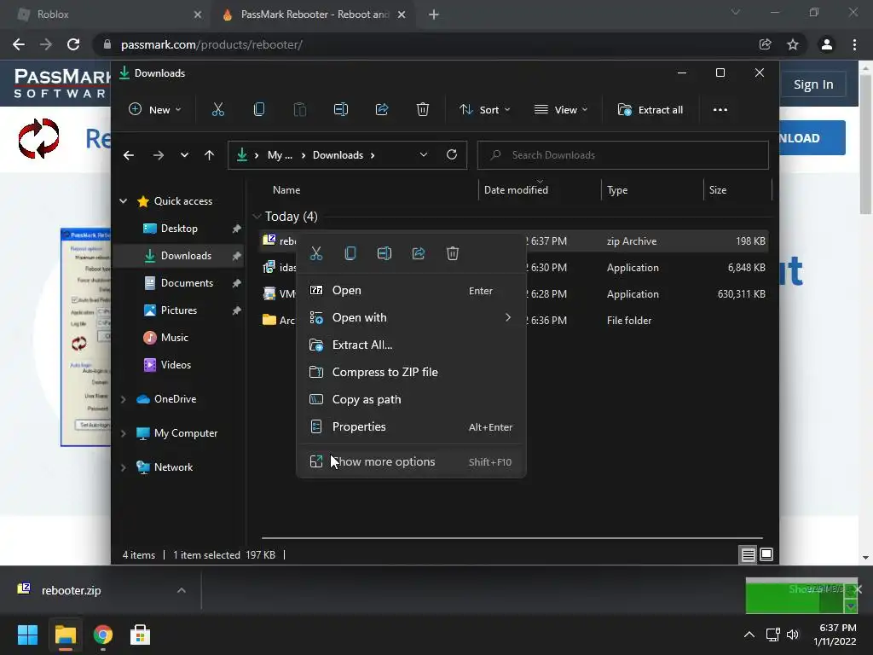The height and width of the screenshot is (655, 873).
Task: Open the See more ellipsis menu
Action: tap(720, 110)
